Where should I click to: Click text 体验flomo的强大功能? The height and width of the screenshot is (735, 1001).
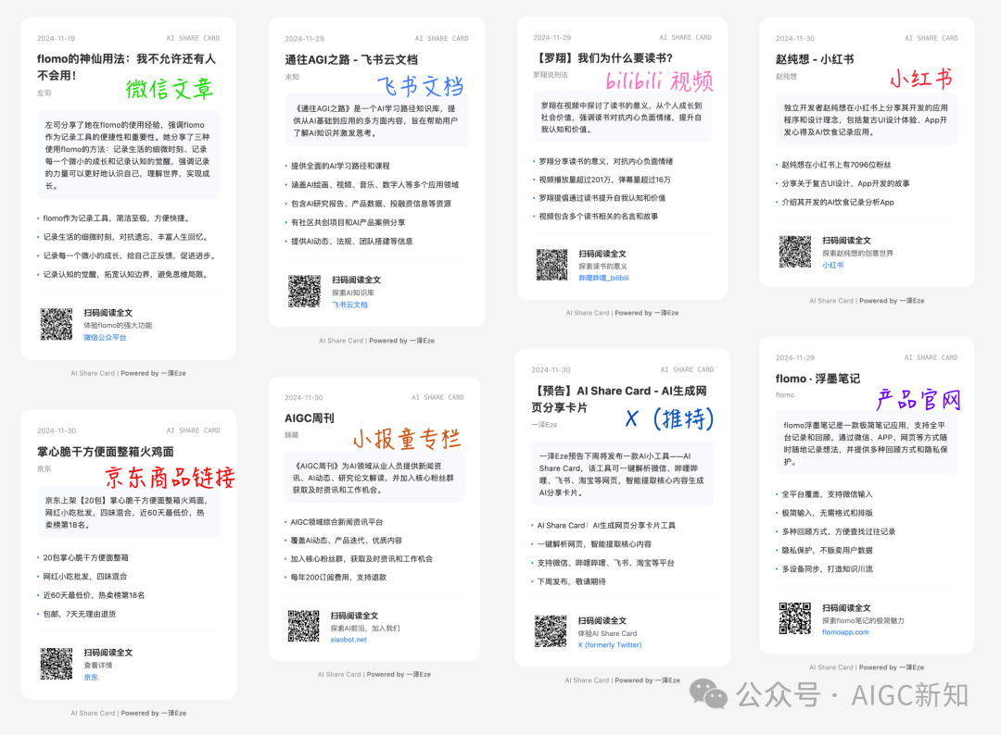118,325
